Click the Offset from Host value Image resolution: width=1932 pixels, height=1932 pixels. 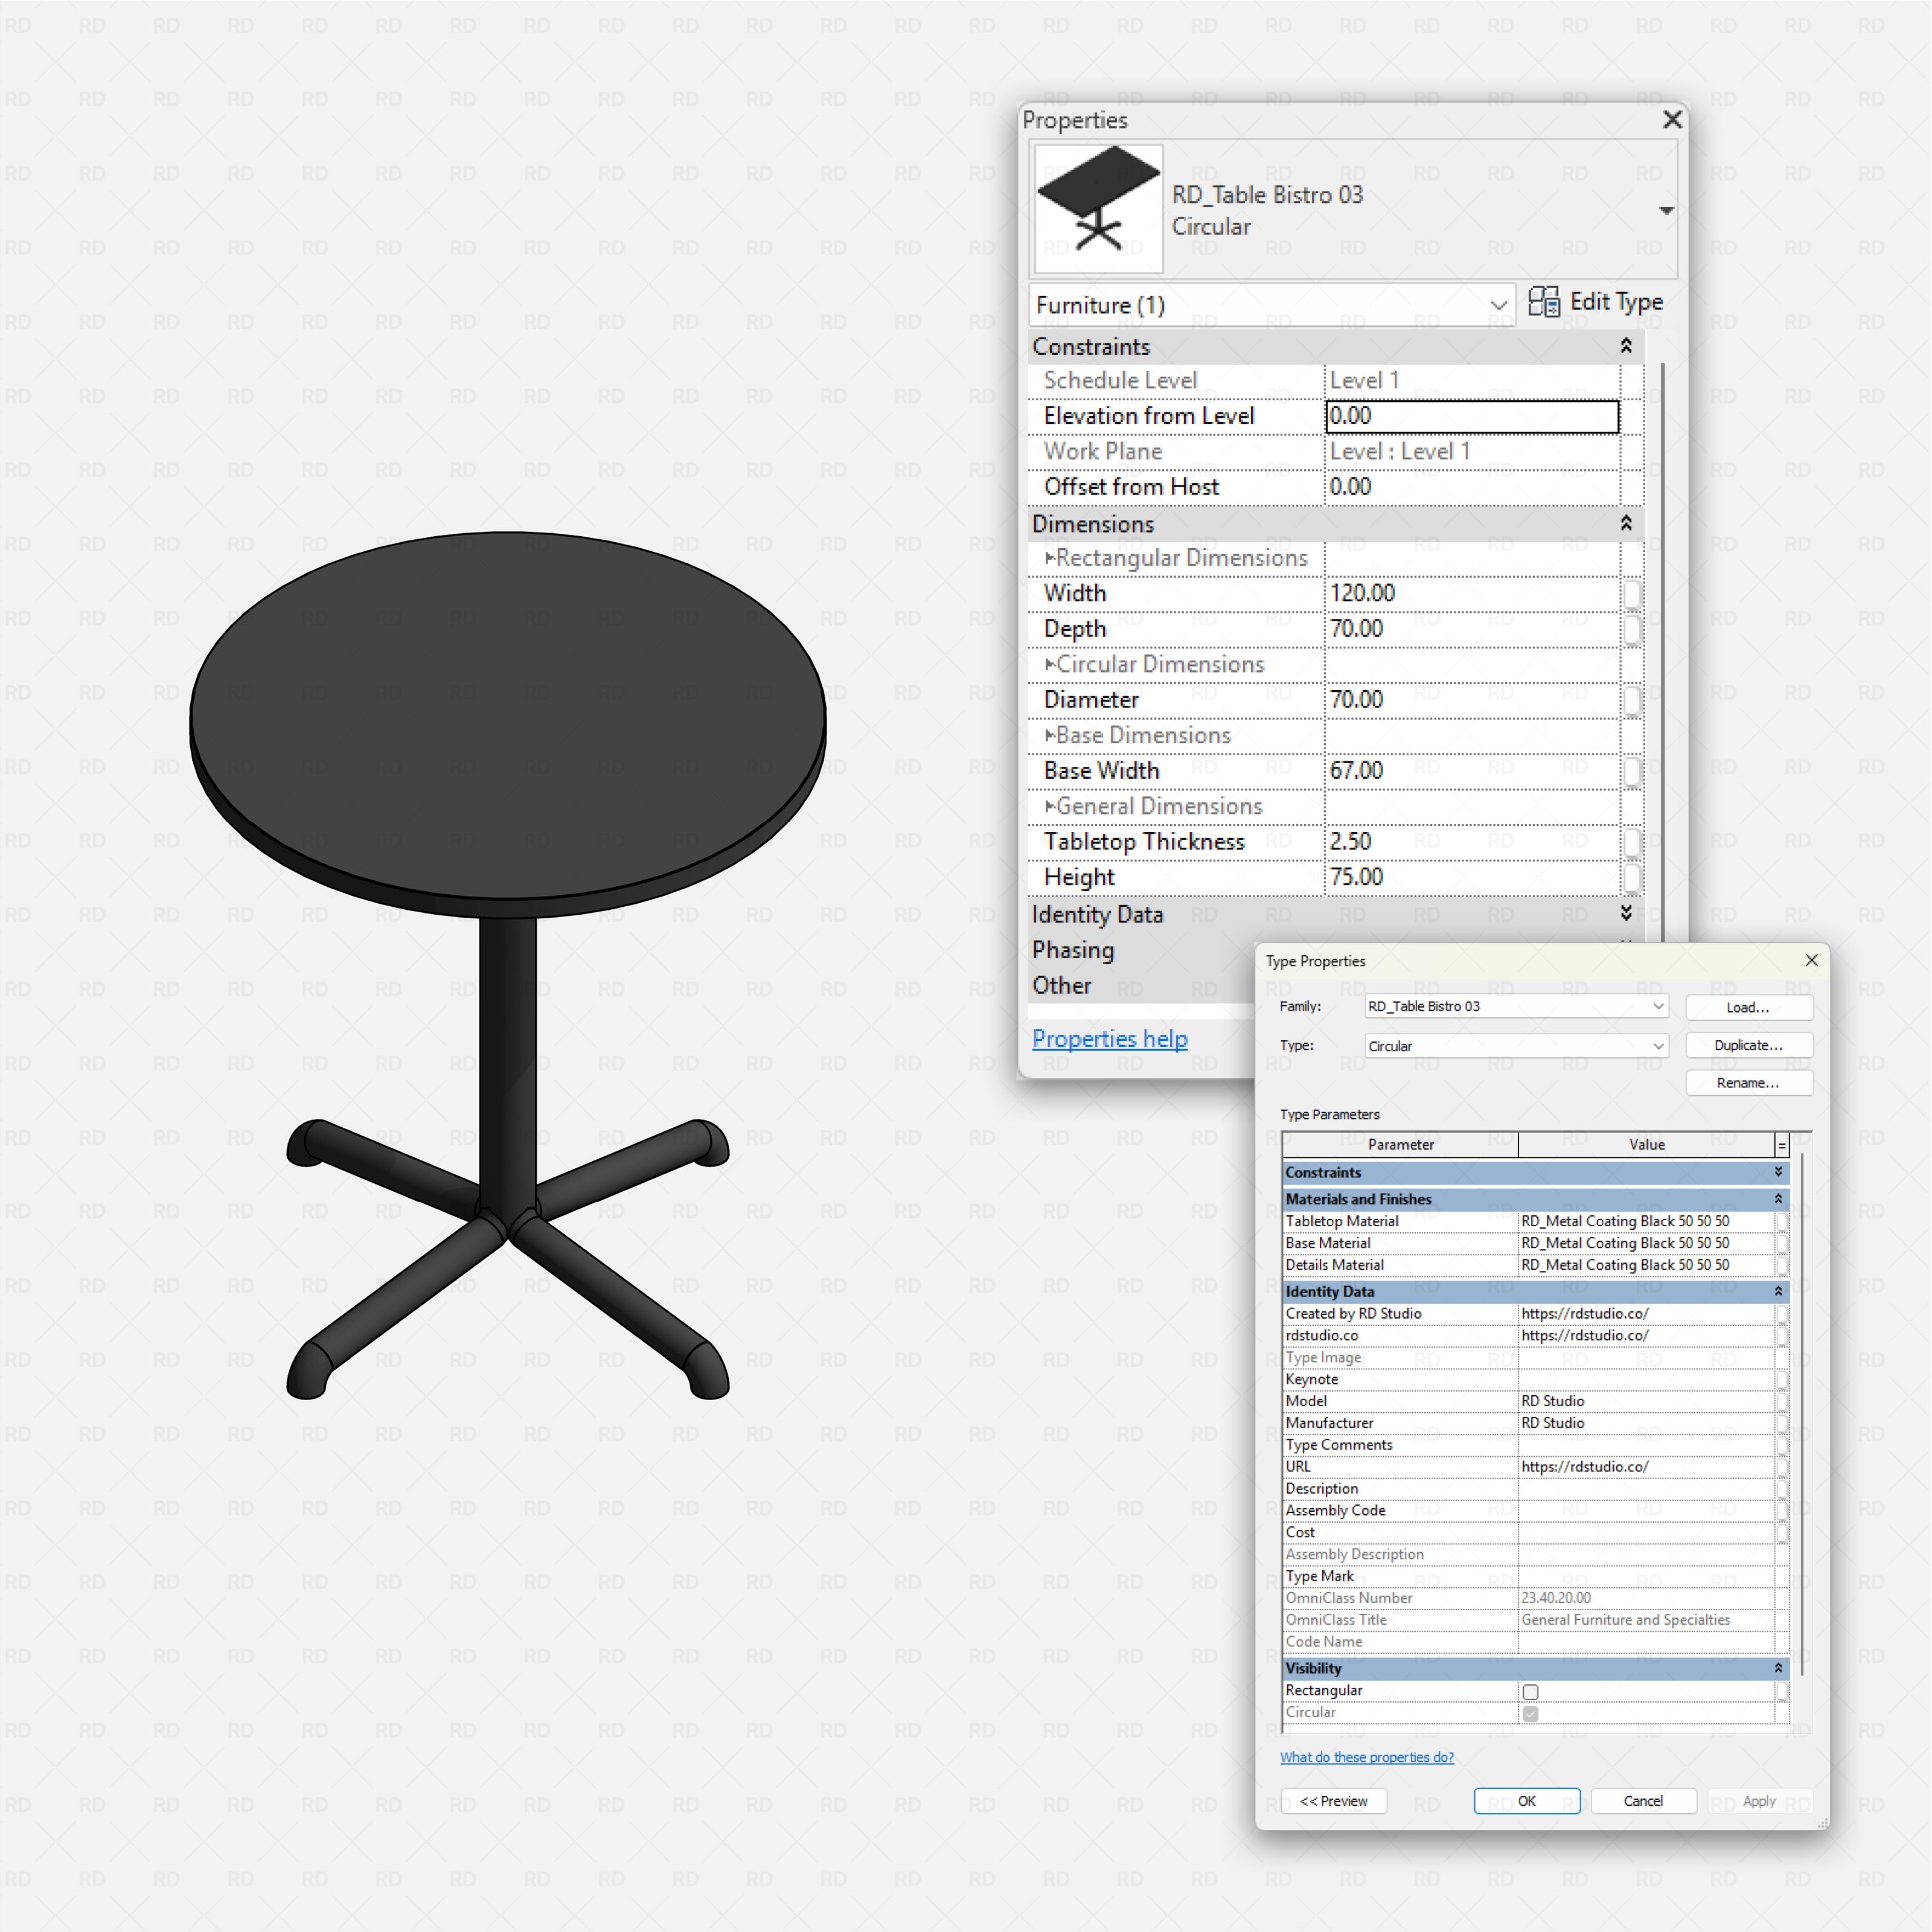(x=1472, y=487)
